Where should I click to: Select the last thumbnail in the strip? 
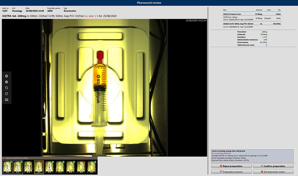pyautogui.click(x=92, y=167)
